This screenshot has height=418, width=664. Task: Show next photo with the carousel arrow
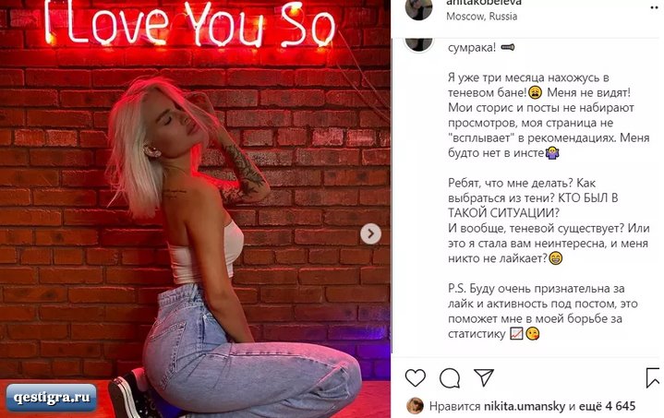(370, 233)
